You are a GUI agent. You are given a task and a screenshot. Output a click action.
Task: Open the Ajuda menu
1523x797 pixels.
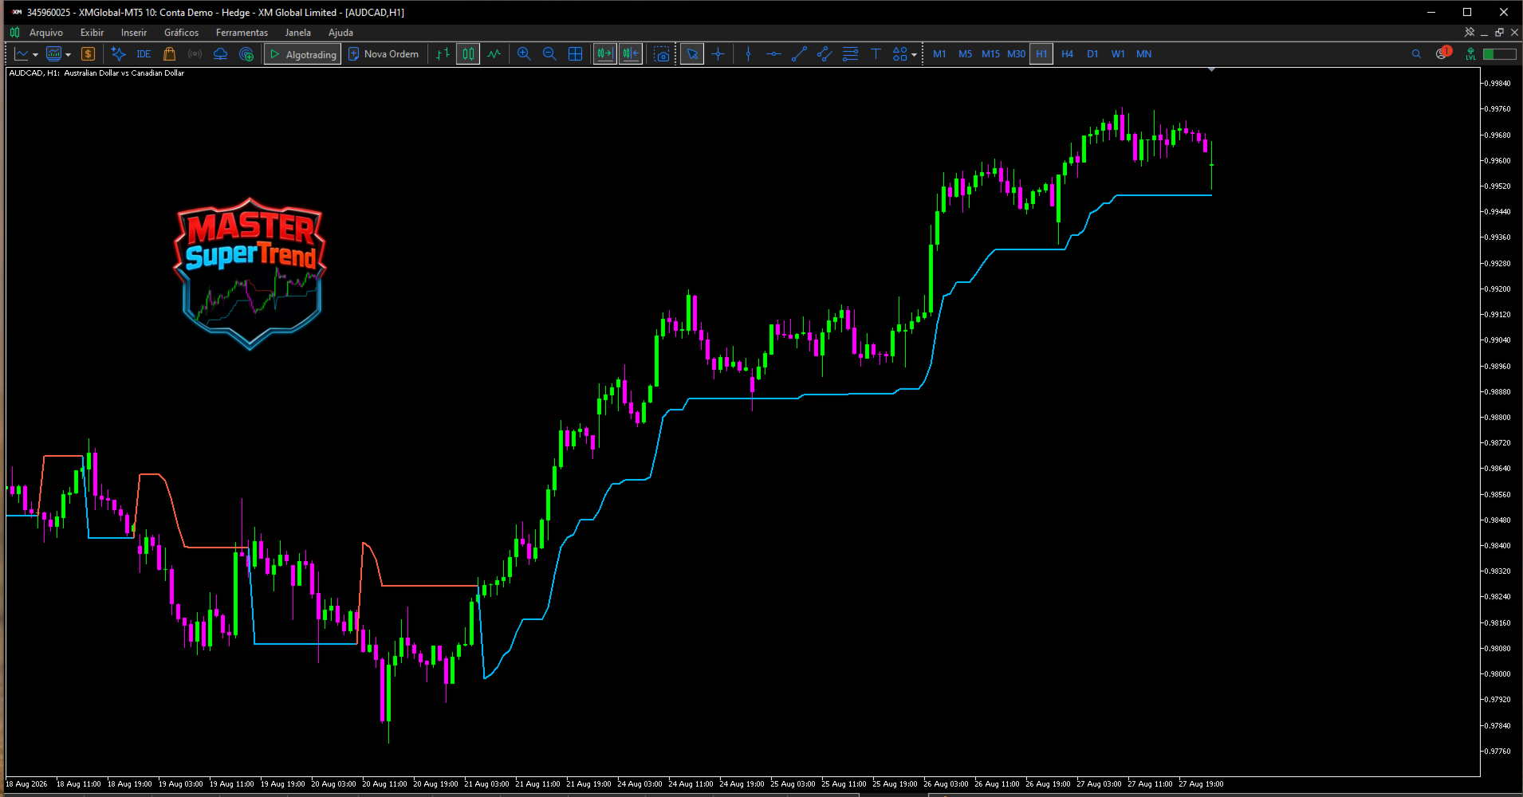click(340, 33)
